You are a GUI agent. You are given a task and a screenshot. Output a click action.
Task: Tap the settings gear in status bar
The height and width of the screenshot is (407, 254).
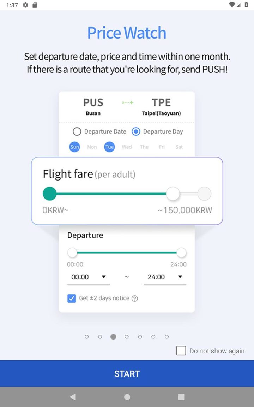point(25,5)
